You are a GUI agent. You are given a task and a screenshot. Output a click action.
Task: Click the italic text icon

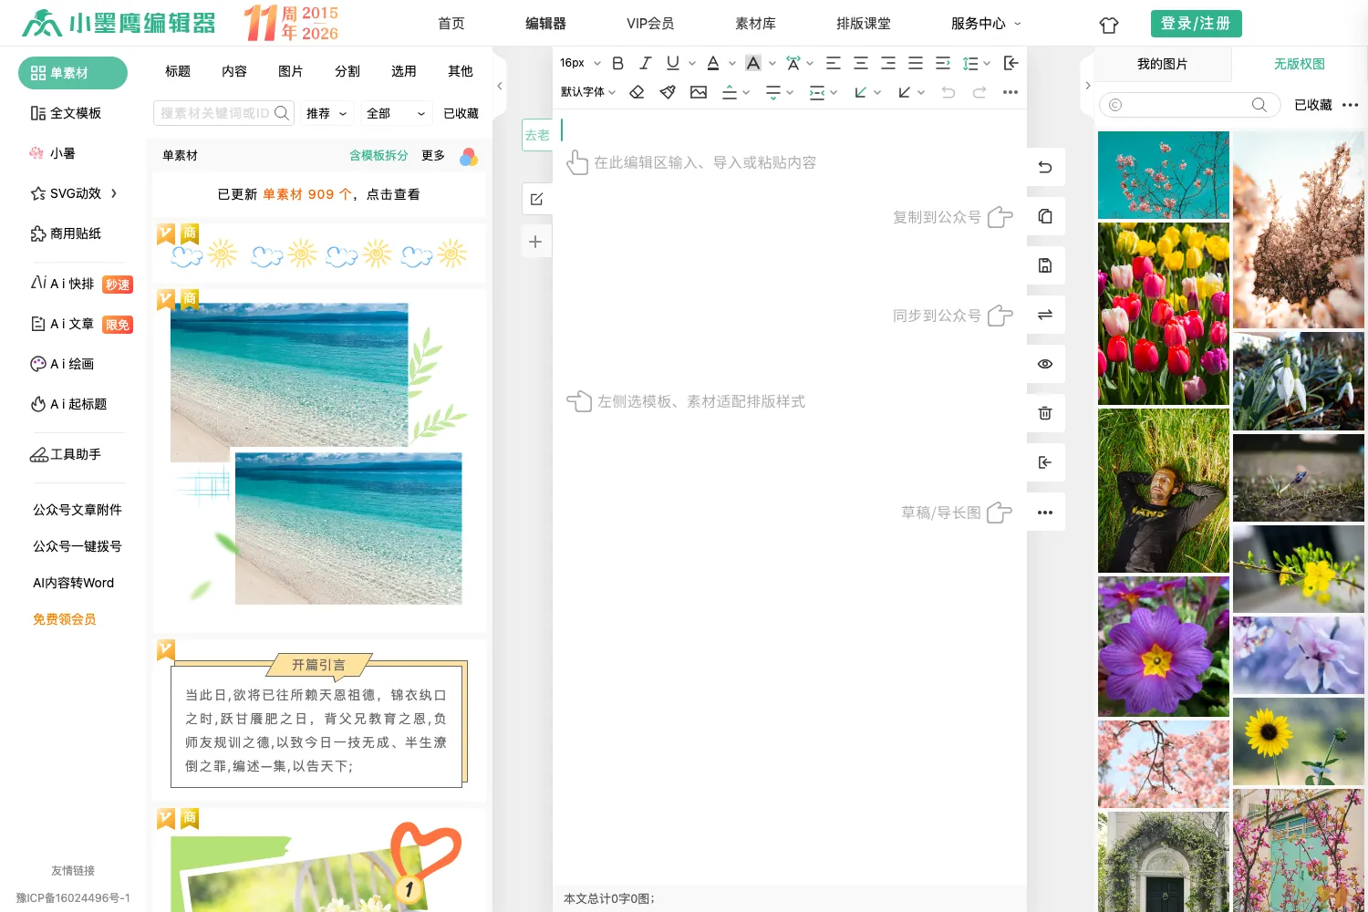coord(645,63)
